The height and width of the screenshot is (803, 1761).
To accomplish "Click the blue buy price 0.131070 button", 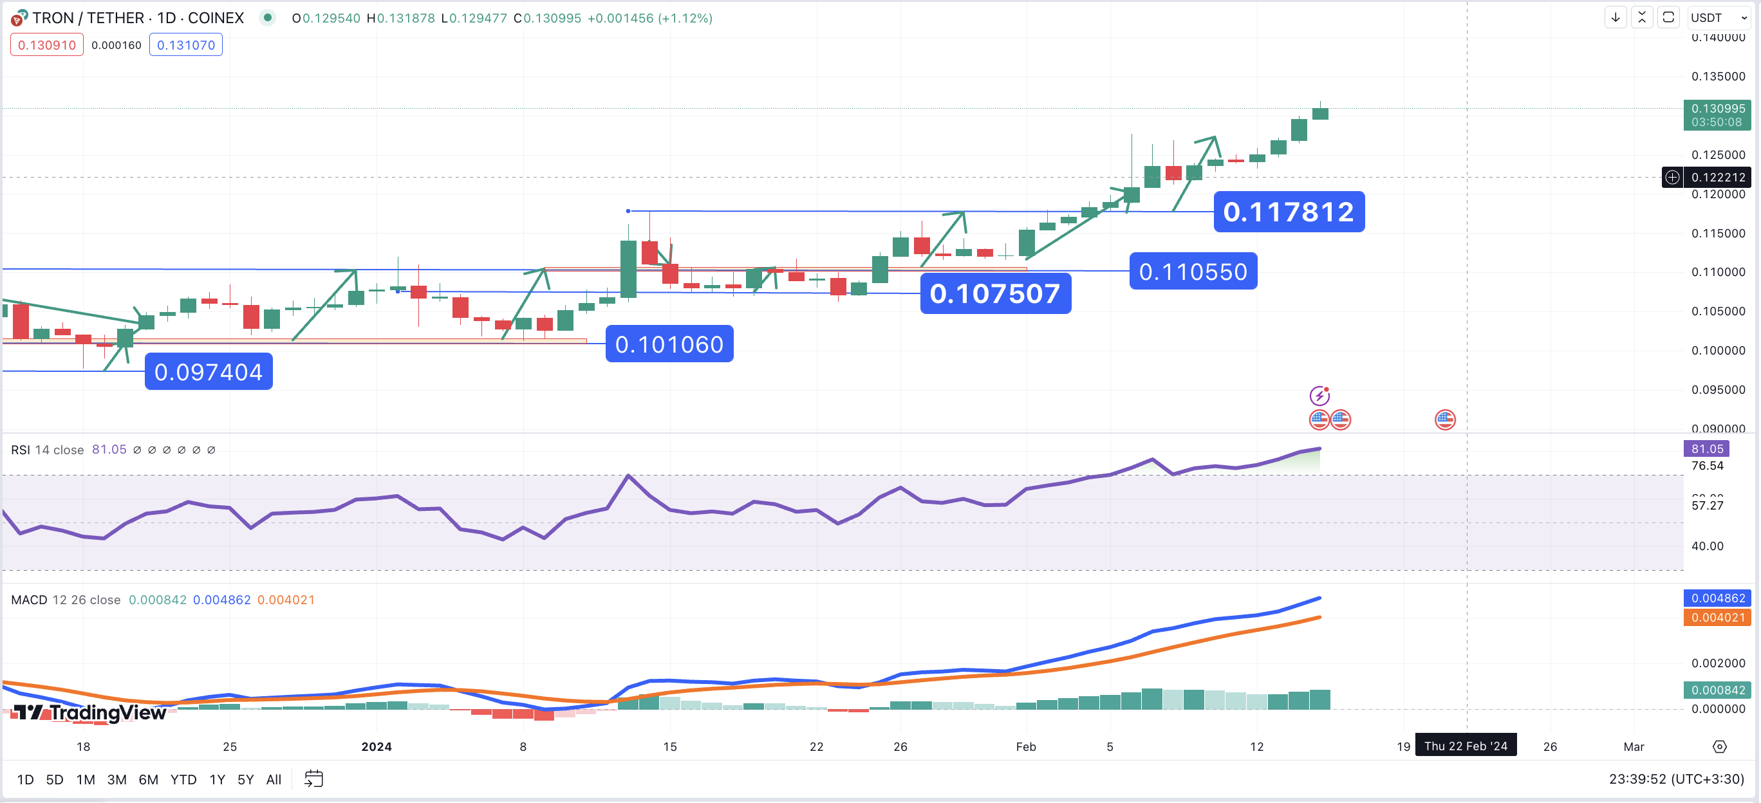I will [x=186, y=45].
